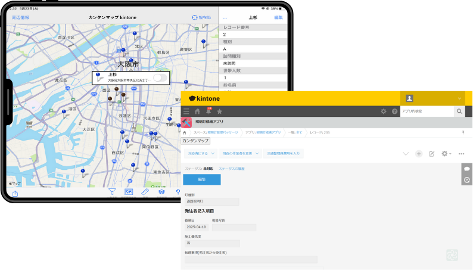Click the 大阪市 label on the map

tap(128, 64)
